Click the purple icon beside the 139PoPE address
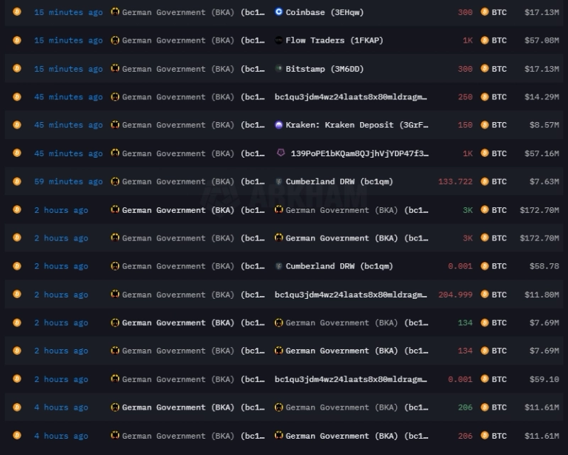Image resolution: width=568 pixels, height=455 pixels. tap(281, 153)
